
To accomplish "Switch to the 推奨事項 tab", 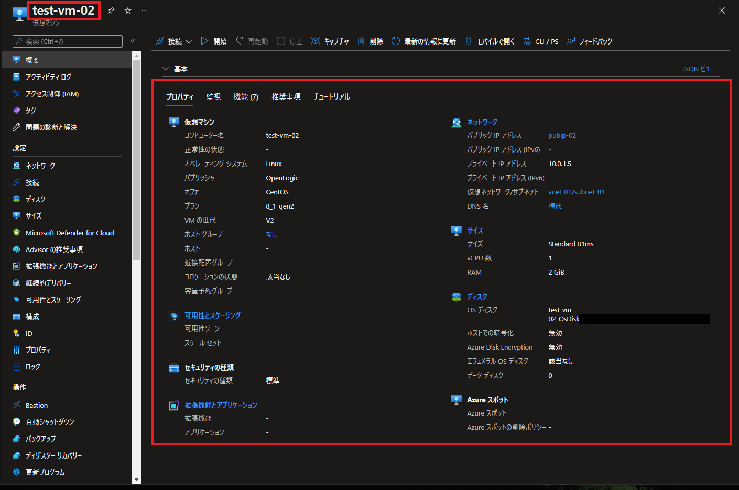I will (286, 97).
